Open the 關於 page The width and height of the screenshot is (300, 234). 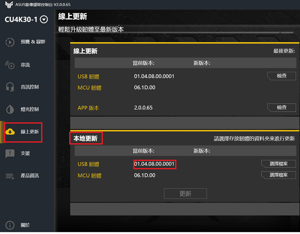(x=25, y=225)
